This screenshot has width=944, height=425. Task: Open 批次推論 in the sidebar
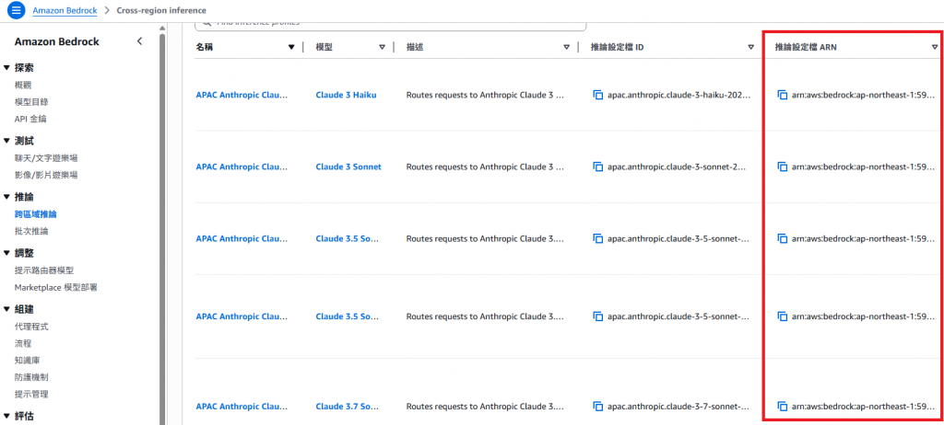tap(31, 231)
